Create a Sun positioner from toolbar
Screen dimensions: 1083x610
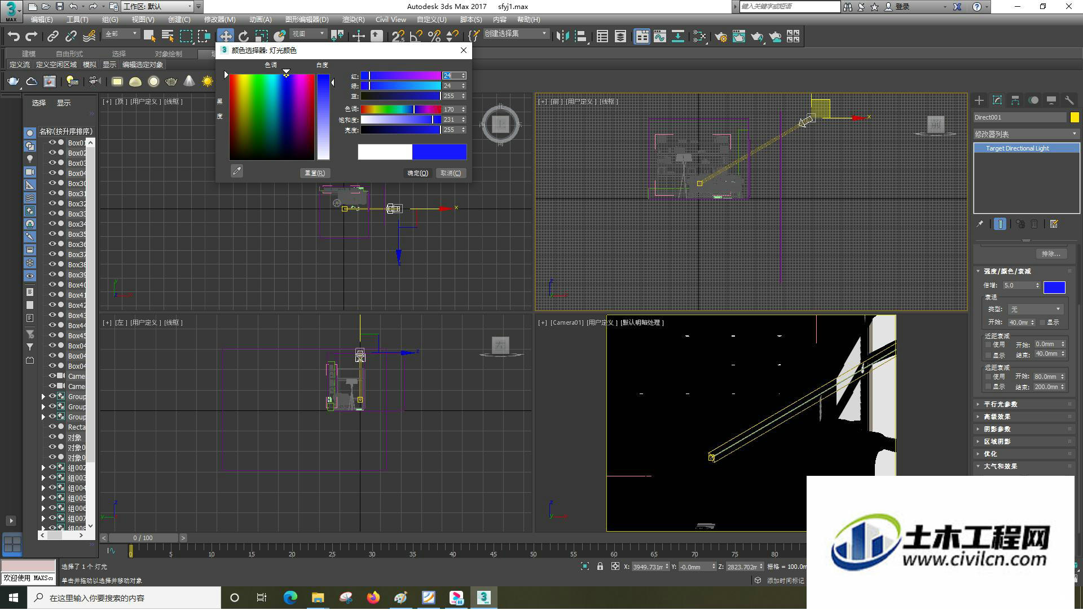(208, 82)
